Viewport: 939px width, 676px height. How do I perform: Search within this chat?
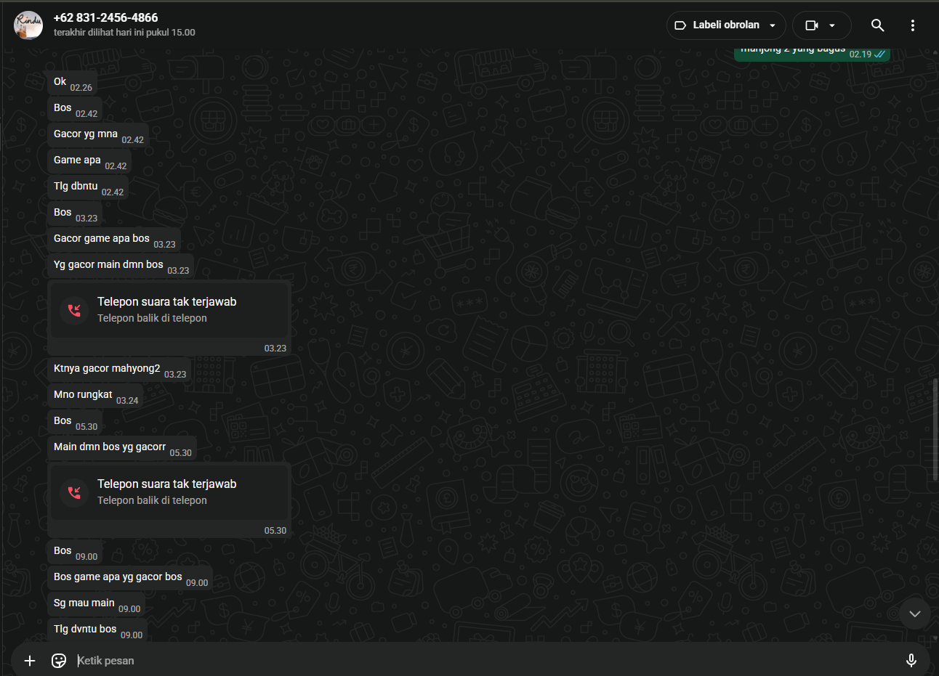(x=878, y=25)
